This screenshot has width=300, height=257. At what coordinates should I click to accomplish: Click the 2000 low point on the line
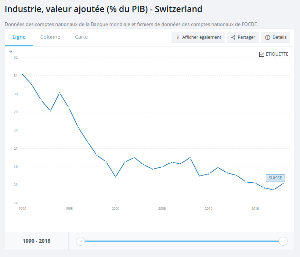click(x=116, y=177)
